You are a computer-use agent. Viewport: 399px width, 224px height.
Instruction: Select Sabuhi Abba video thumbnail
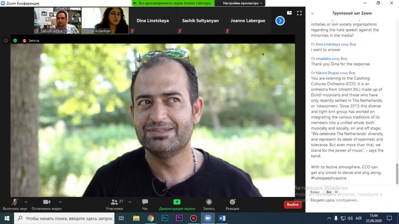[58, 21]
